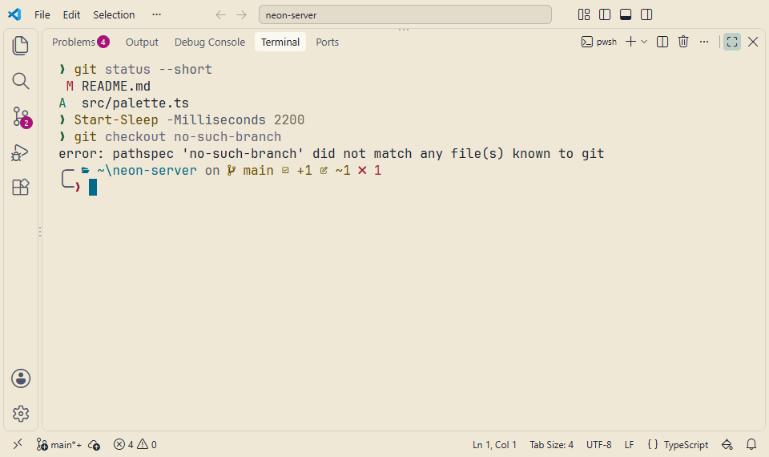The image size is (769, 457).
Task: Switch to the Ports tab
Action: [327, 42]
